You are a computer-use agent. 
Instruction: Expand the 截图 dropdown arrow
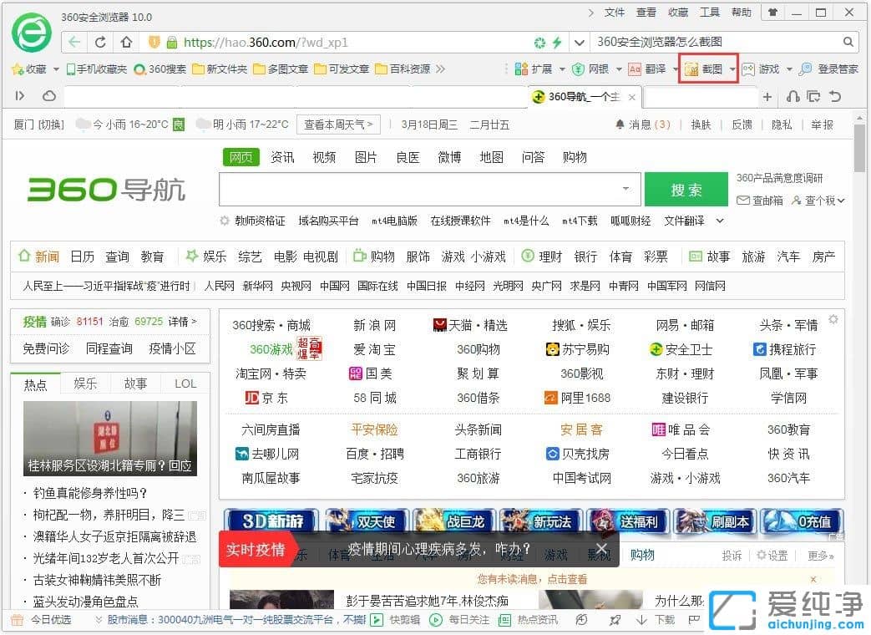click(732, 69)
